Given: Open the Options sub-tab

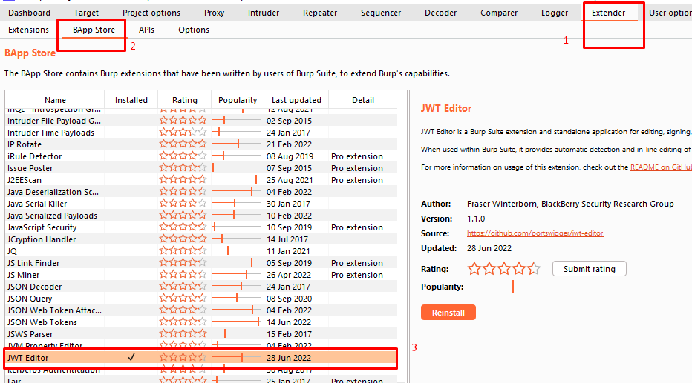Looking at the screenshot, I should pos(194,30).
